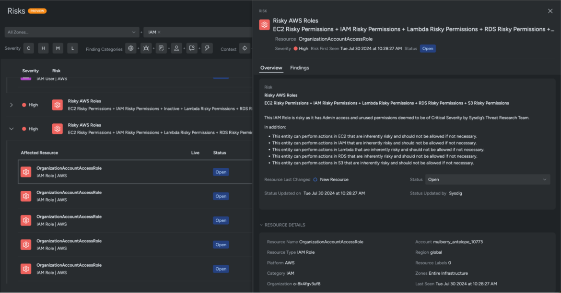Toggle the user identity finding category filter
This screenshot has width=561, height=293.
pos(176,48)
